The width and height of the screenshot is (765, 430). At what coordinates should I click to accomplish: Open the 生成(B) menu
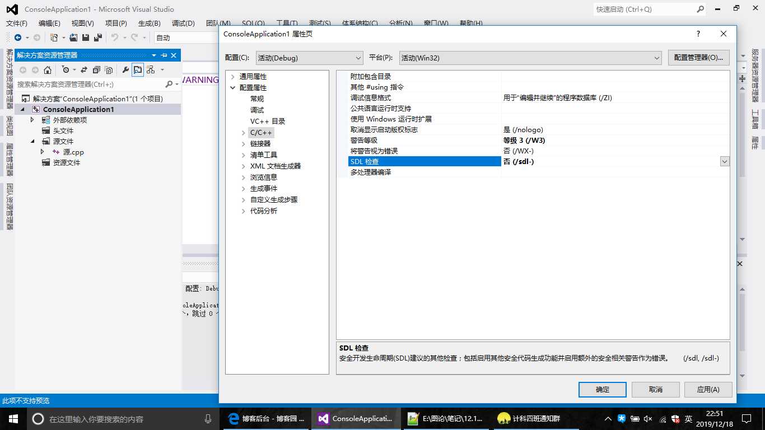(x=149, y=23)
